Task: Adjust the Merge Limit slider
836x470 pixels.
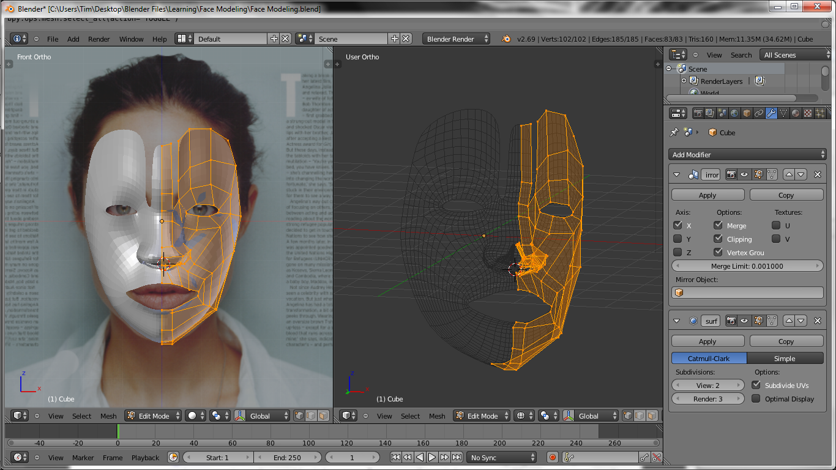Action: (x=747, y=266)
